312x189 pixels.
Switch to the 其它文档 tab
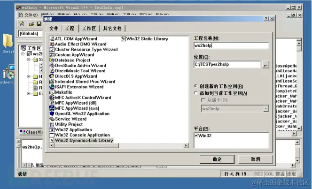pyautogui.click(x=112, y=29)
